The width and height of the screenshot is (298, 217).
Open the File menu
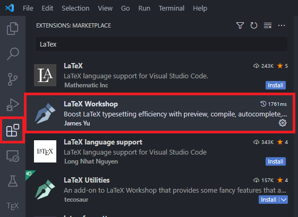click(28, 8)
